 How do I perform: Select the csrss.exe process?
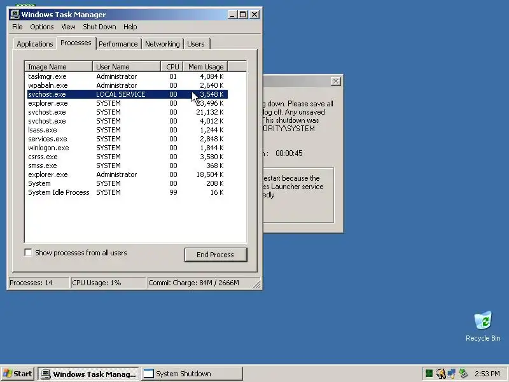click(127, 157)
